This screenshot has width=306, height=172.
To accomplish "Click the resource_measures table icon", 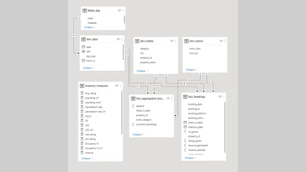I will (82, 86).
